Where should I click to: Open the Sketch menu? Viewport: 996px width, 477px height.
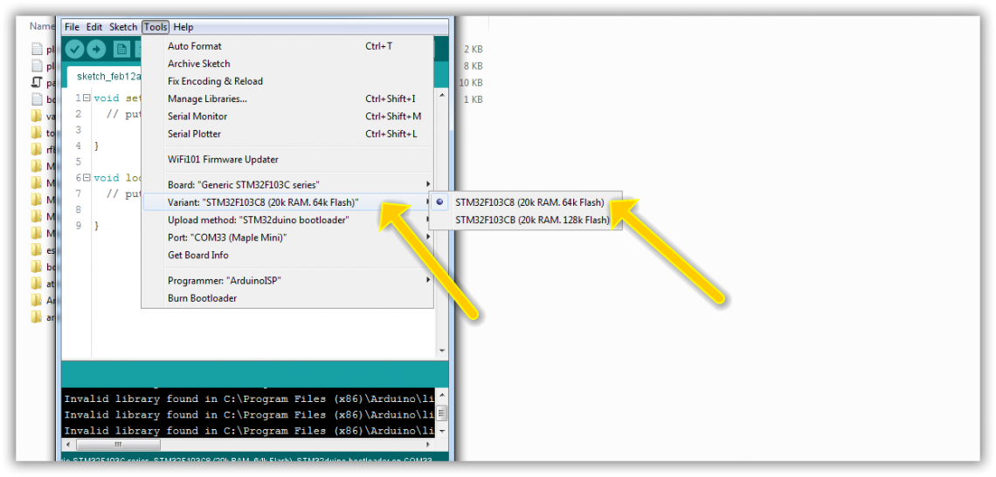coord(123,27)
